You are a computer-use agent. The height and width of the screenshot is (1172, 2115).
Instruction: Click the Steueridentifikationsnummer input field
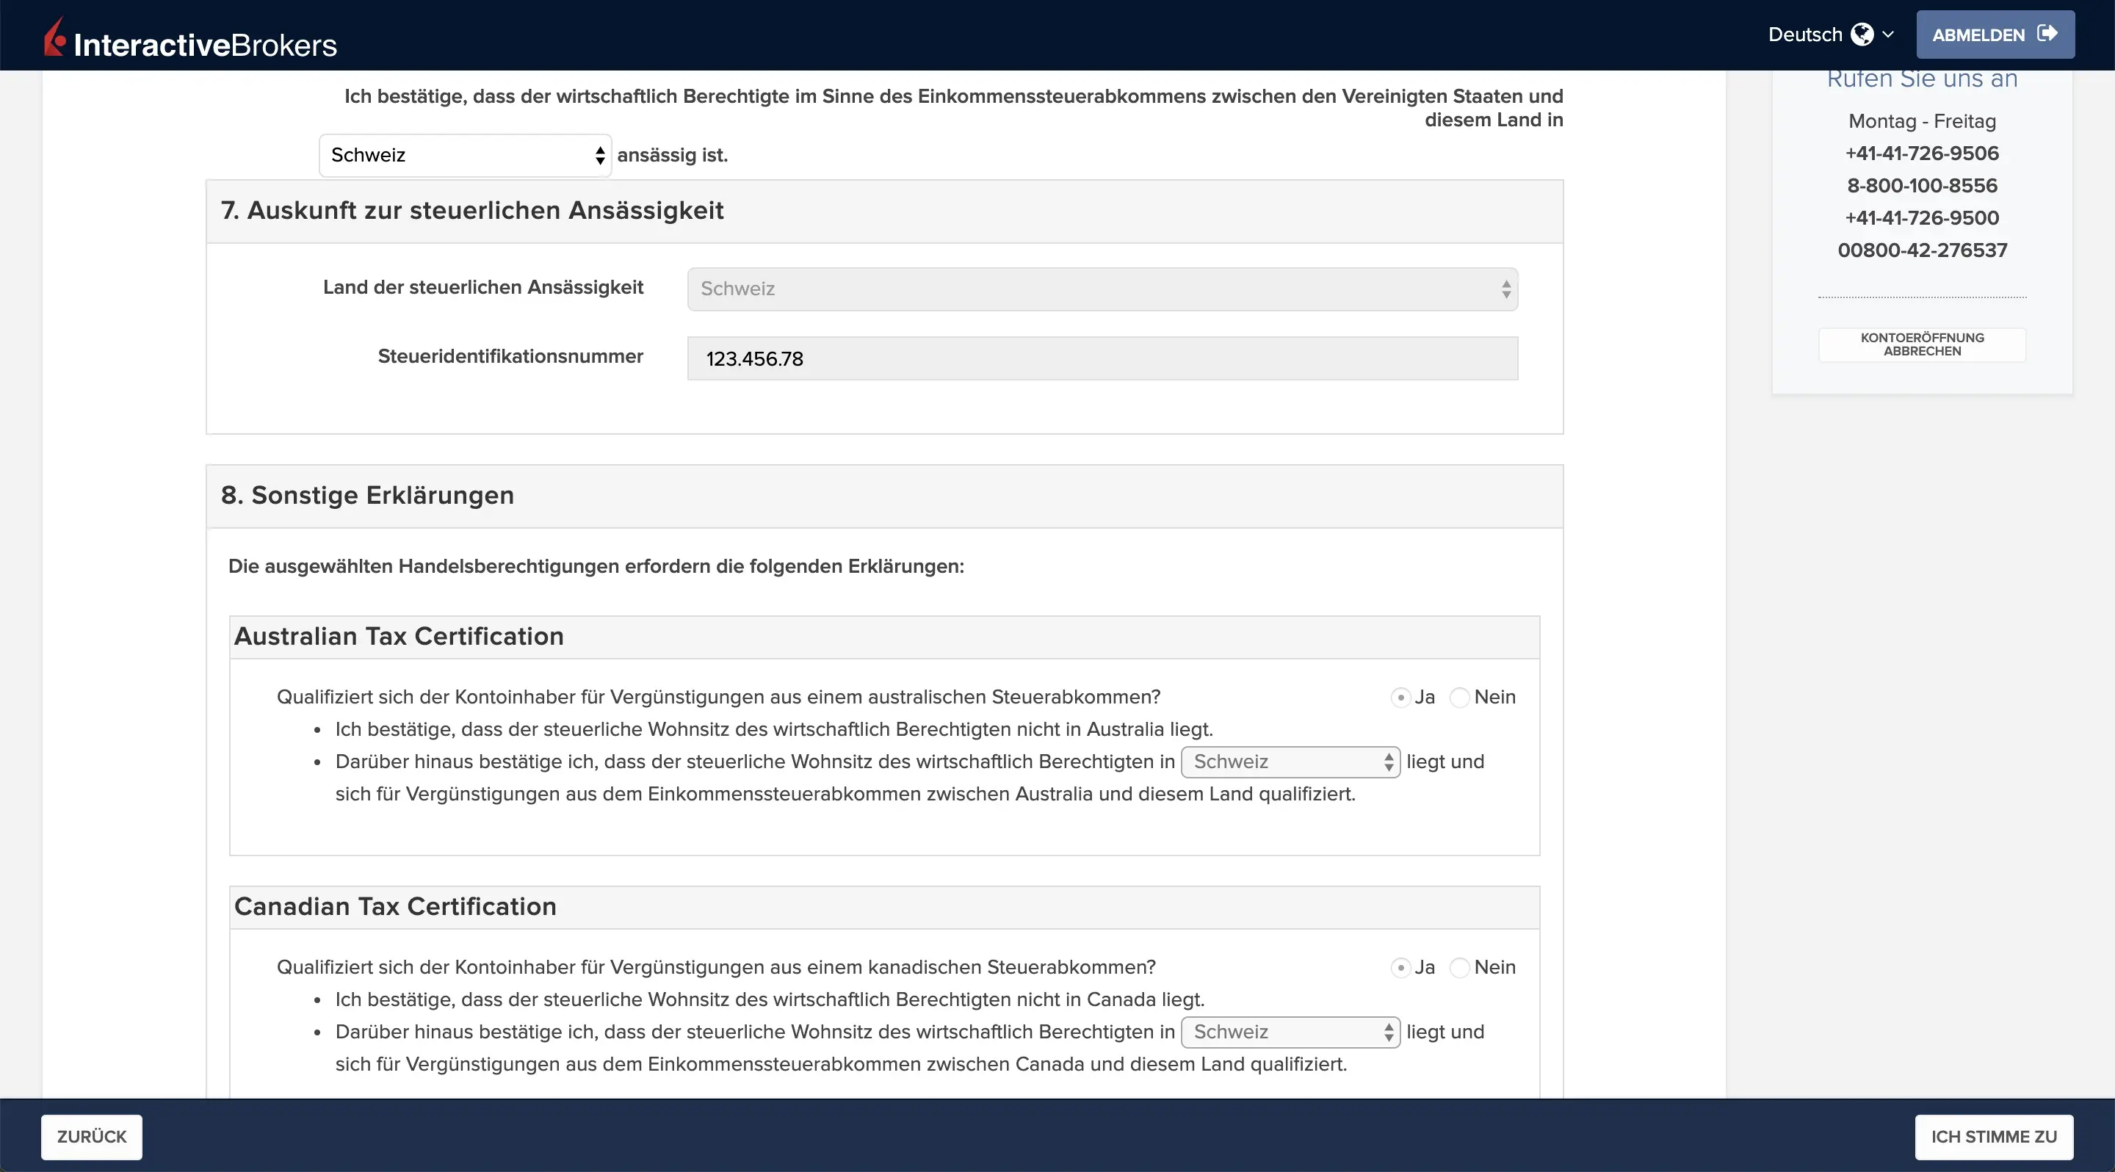(x=1102, y=358)
